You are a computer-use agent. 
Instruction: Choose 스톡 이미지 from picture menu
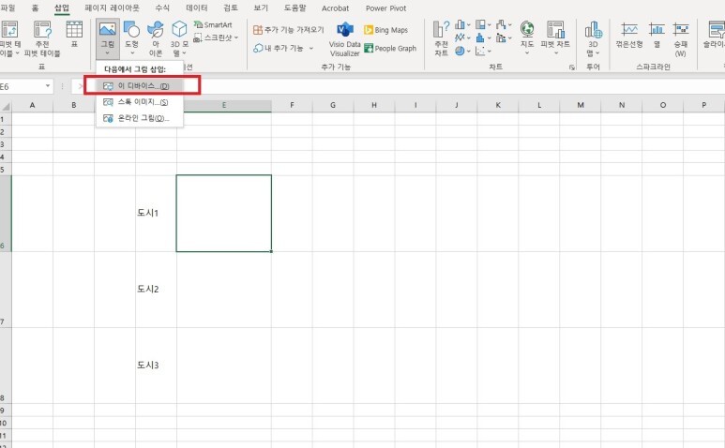(140, 102)
